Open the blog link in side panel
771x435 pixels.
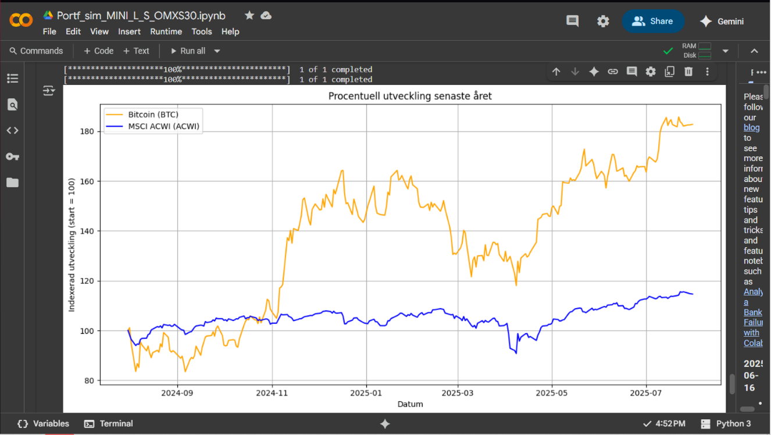coord(751,127)
